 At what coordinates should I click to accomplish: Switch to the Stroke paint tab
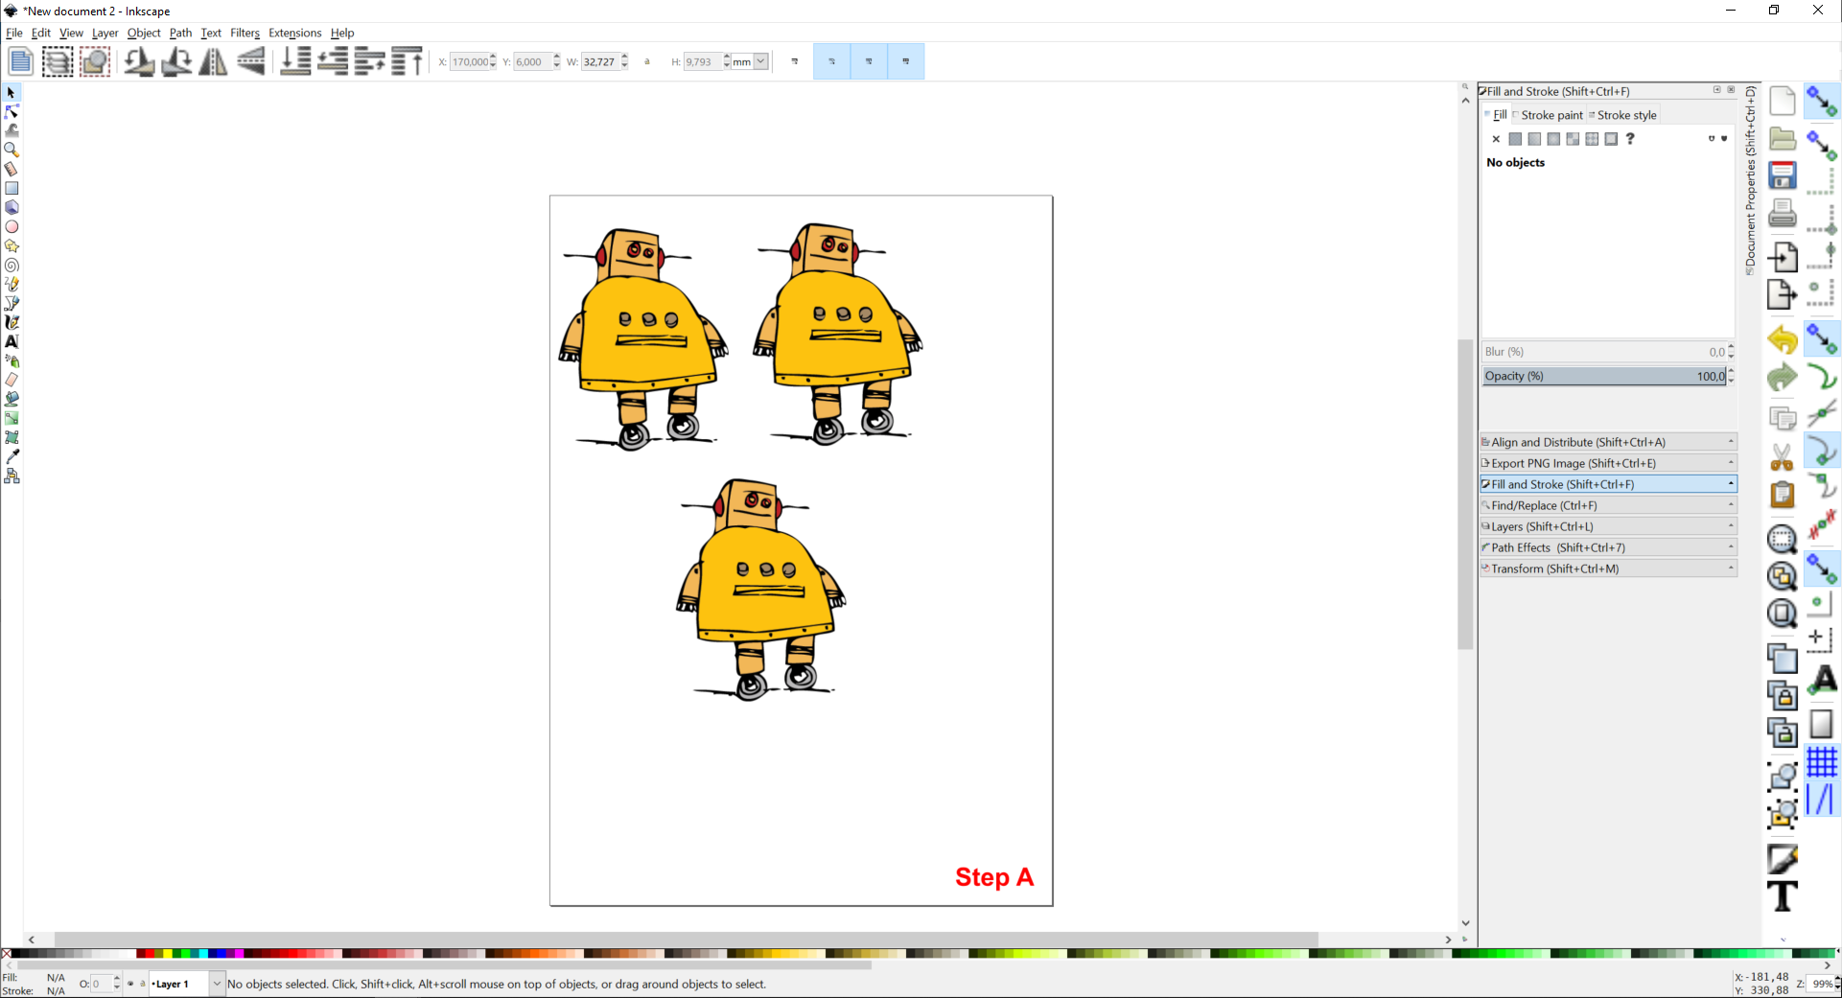(x=1551, y=115)
